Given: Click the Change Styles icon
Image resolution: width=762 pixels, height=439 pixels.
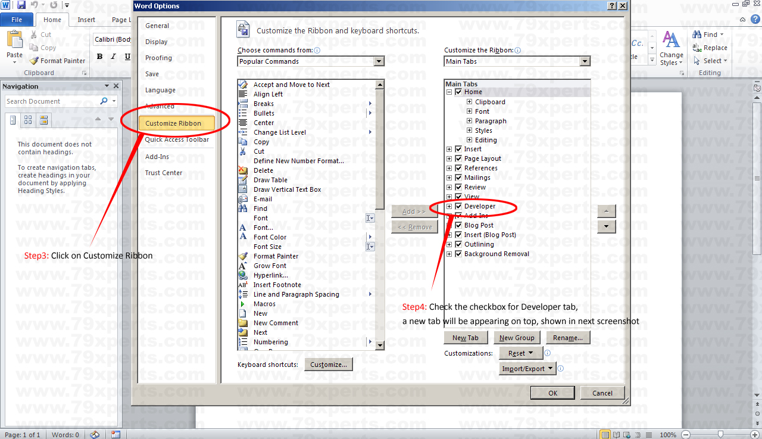Looking at the screenshot, I should pyautogui.click(x=672, y=40).
